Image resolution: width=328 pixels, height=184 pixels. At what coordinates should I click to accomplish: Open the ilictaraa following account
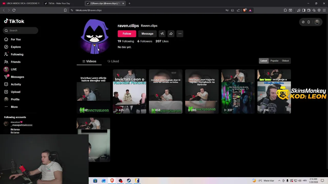coord(15,131)
